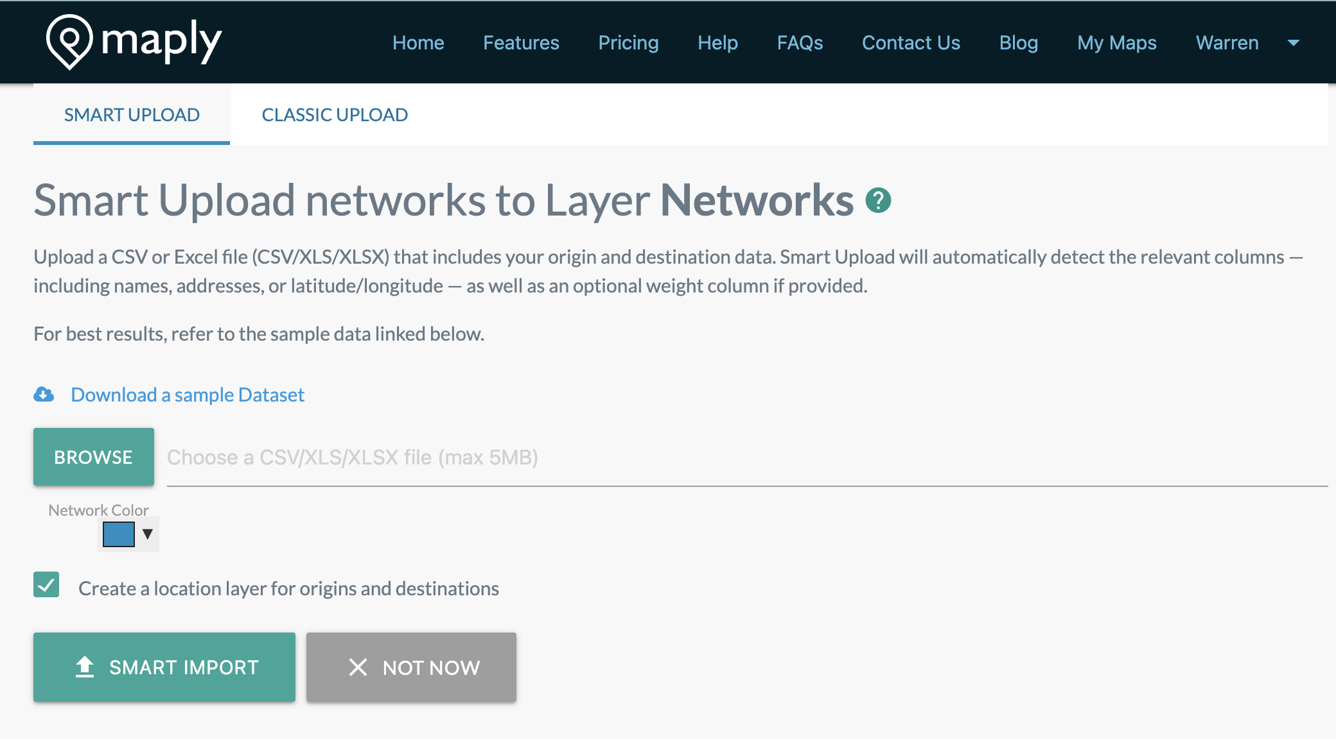Image resolution: width=1336 pixels, height=739 pixels.
Task: Open Download a sample Dataset link
Action: [188, 395]
